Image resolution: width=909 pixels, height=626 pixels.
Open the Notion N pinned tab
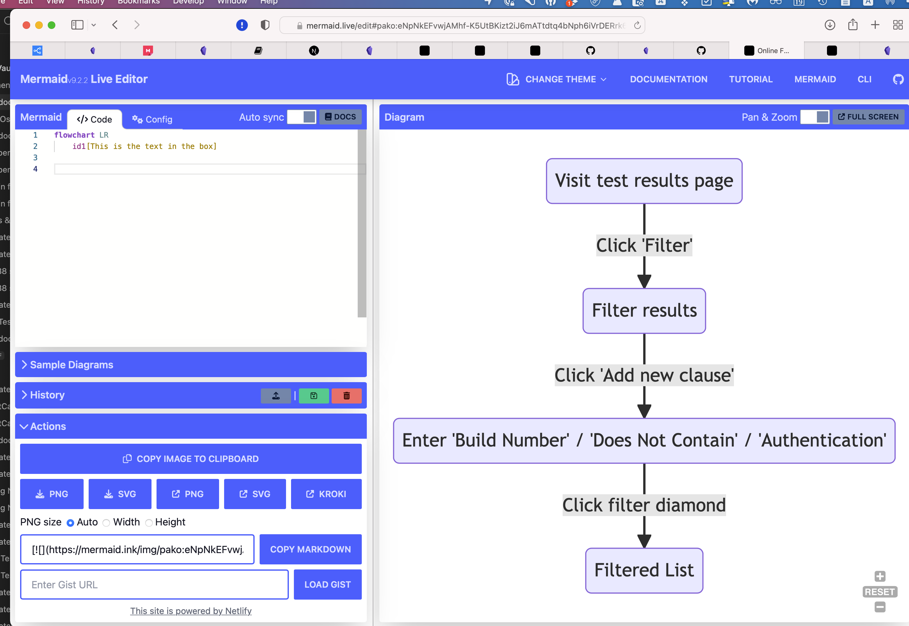314,51
